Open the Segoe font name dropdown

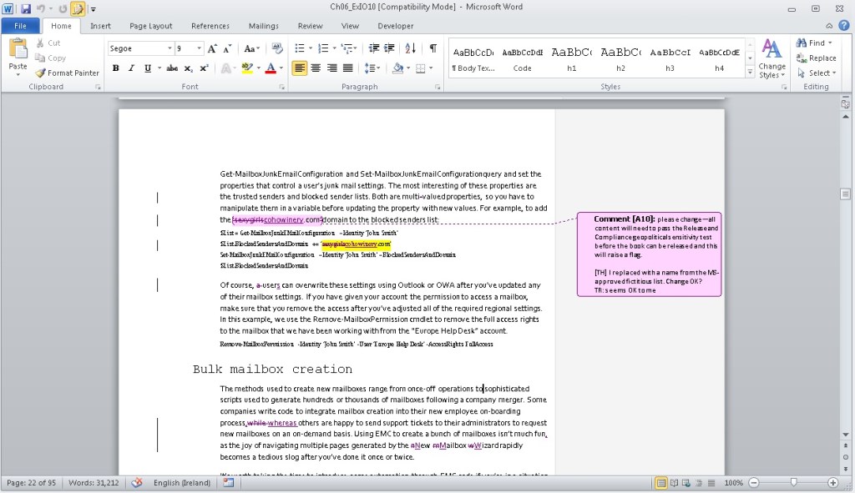tap(169, 49)
